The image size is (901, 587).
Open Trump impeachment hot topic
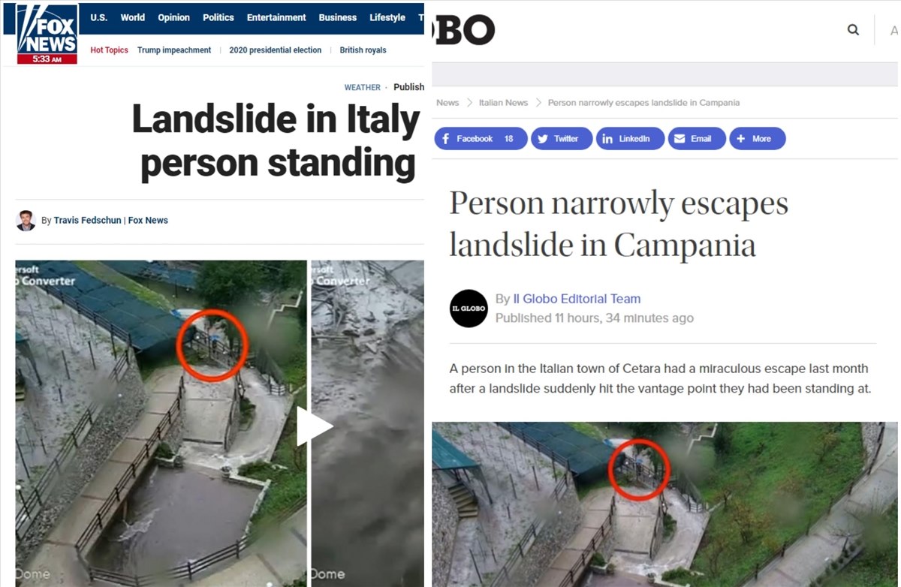(x=174, y=50)
